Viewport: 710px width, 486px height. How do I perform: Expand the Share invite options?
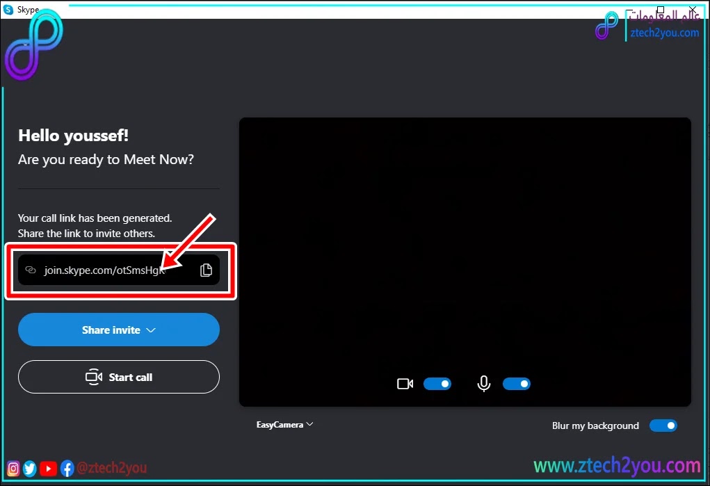tap(119, 330)
